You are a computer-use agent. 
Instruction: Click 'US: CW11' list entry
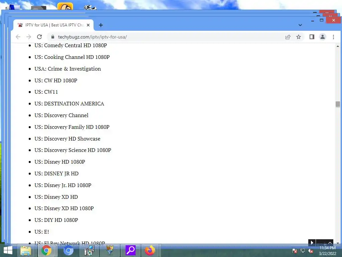[46, 92]
